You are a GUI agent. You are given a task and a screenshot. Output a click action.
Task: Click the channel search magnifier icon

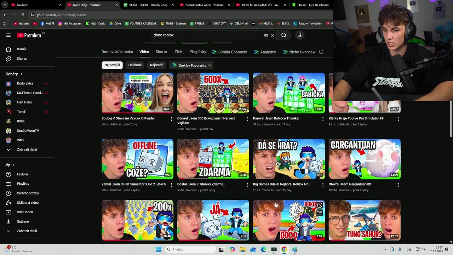321,52
